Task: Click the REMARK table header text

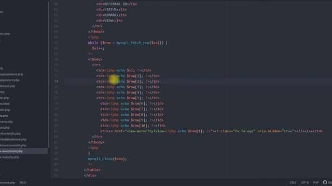Action: pos(110,15)
